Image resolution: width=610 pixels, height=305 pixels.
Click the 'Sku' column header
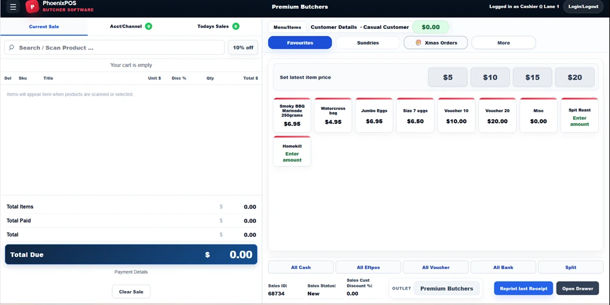coord(22,78)
